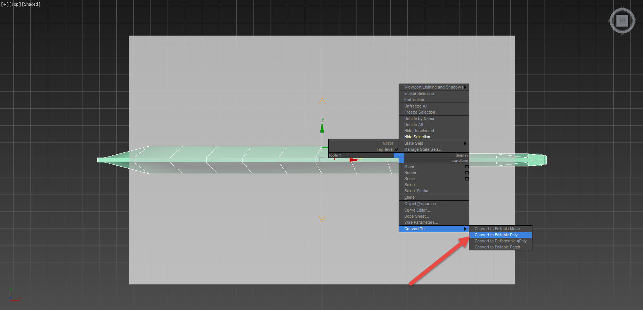Open the Scale transform settings box
643x310 pixels.
(467, 179)
